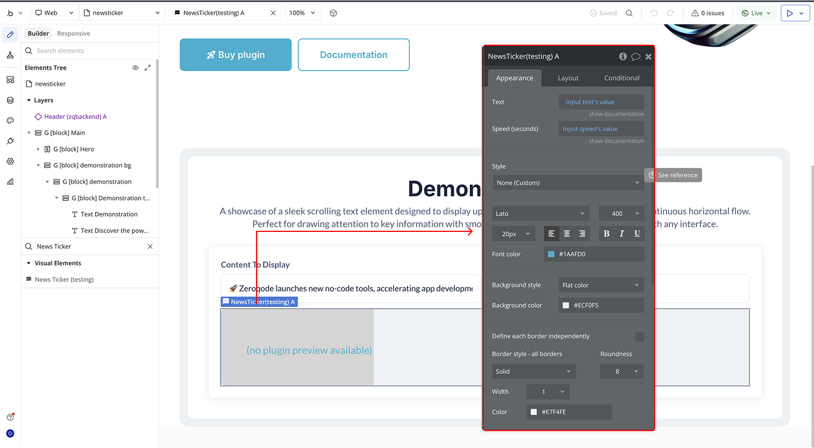
Task: Switch to the Conditional tab
Action: pos(622,78)
